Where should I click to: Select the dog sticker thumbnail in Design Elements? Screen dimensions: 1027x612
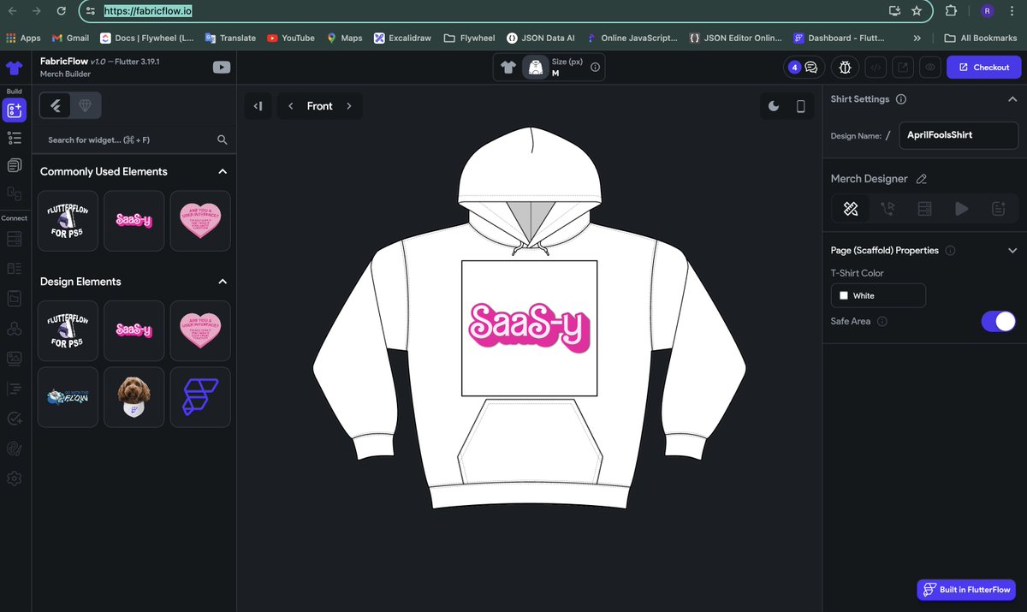pyautogui.click(x=134, y=396)
